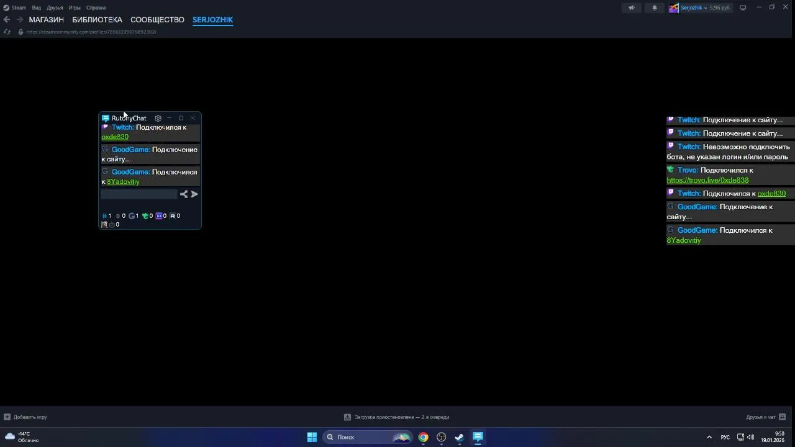This screenshot has width=795, height=447.
Task: Click the Steam back navigation arrow
Action: [x=7, y=20]
